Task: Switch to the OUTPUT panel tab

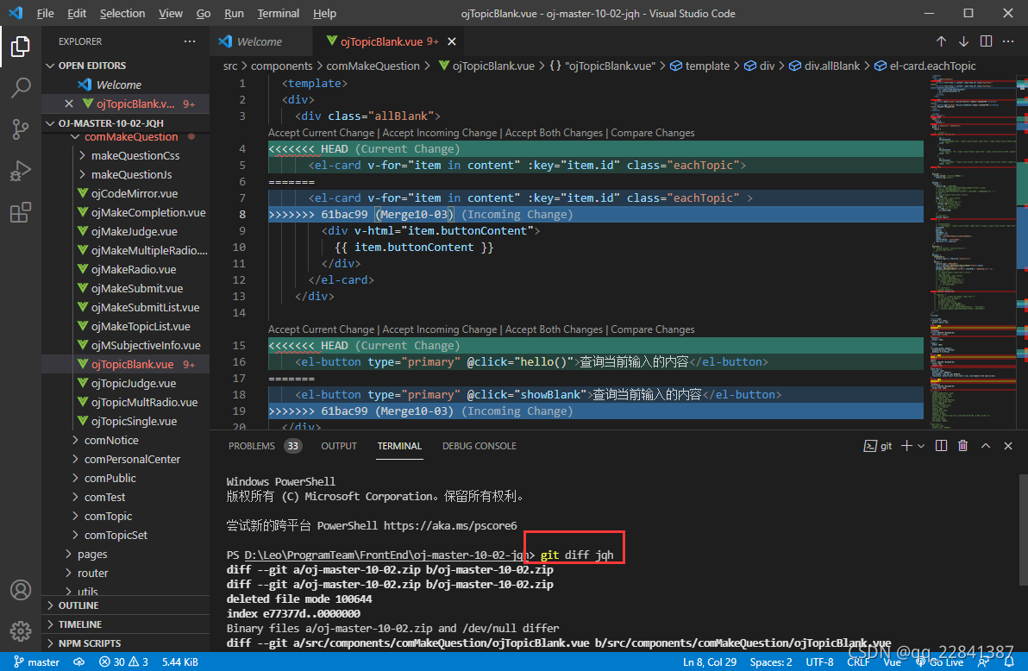Action: click(x=339, y=446)
